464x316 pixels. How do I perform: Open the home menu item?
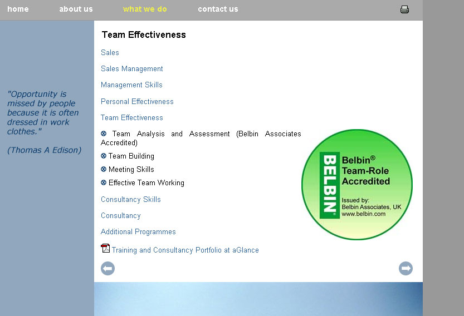18,9
